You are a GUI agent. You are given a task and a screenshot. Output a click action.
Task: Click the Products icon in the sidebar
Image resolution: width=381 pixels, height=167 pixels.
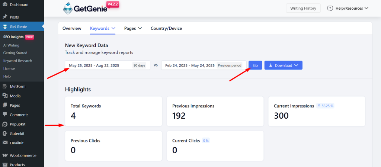click(5, 165)
